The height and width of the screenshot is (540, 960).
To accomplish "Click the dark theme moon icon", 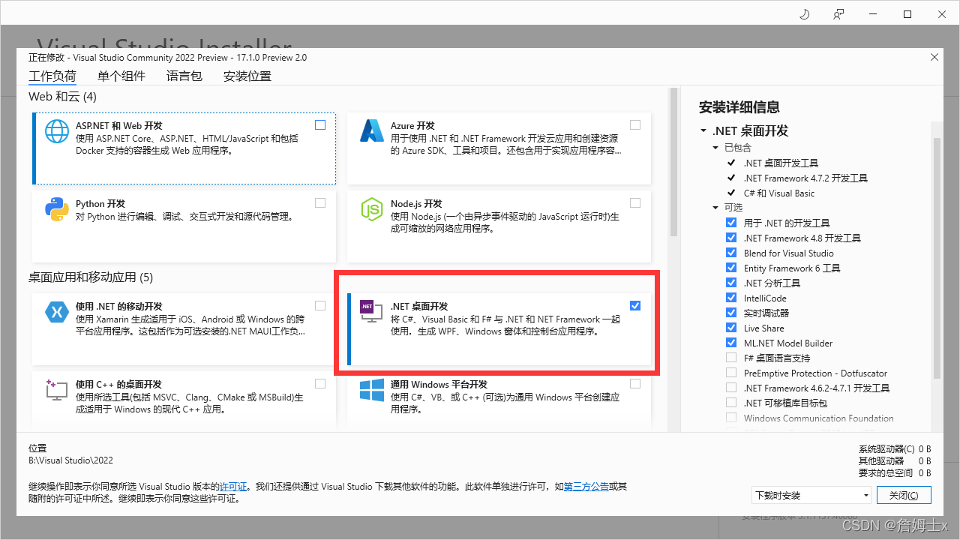I will coord(804,13).
